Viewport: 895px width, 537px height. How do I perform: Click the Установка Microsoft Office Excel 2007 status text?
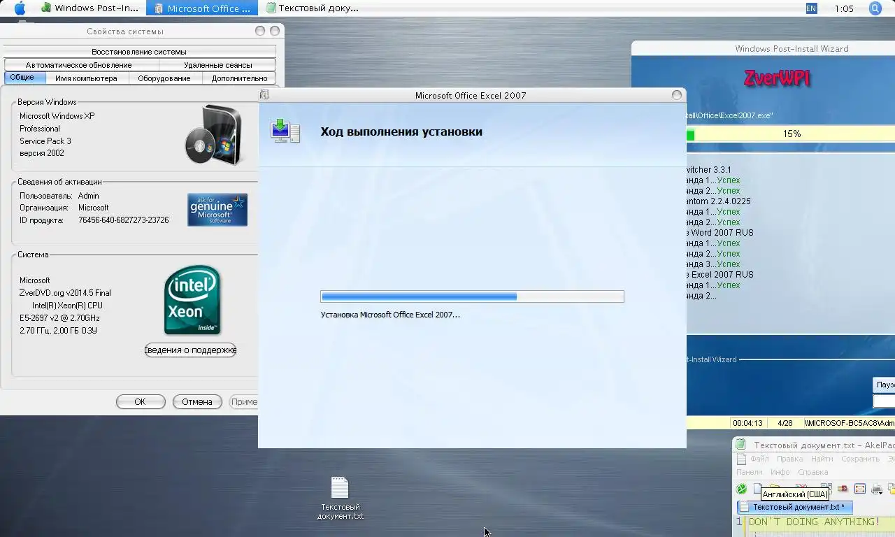(390, 315)
